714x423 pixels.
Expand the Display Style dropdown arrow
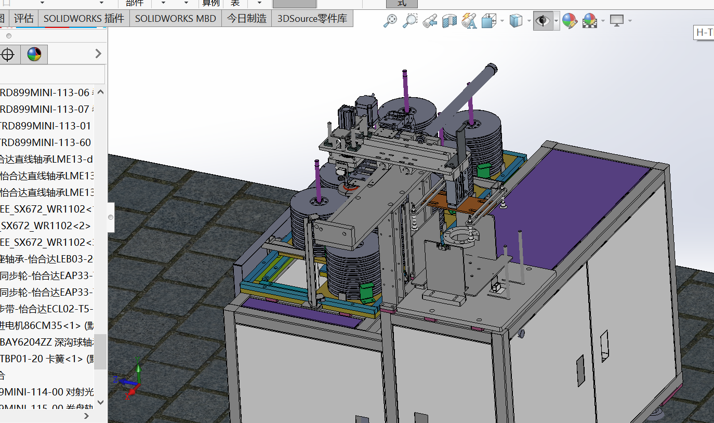(529, 21)
